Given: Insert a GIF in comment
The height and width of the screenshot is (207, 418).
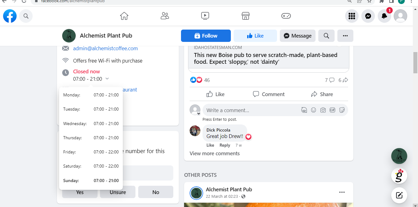Looking at the screenshot, I should click(332, 110).
